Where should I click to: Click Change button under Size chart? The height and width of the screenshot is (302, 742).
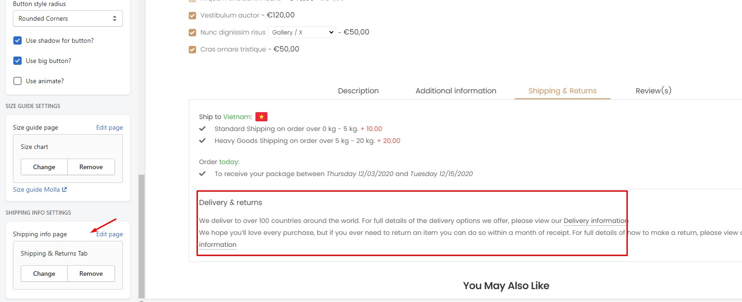tap(44, 167)
